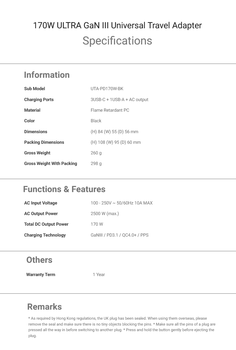Click the AC Input Voltage value
The width and height of the screenshot is (236, 350).
pyautogui.click(x=122, y=203)
